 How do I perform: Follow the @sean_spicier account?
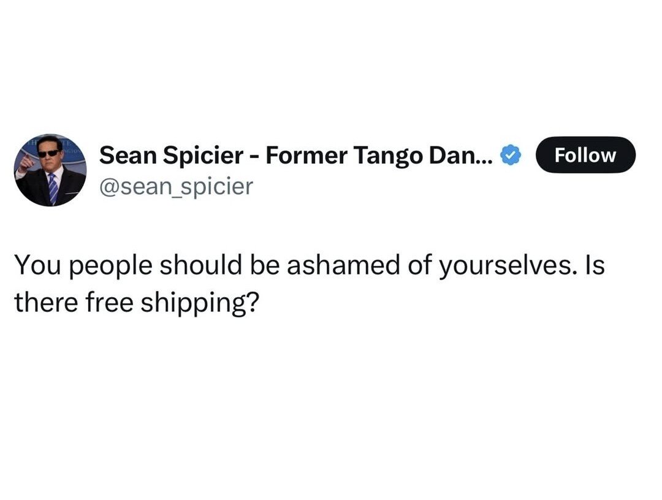tap(585, 155)
